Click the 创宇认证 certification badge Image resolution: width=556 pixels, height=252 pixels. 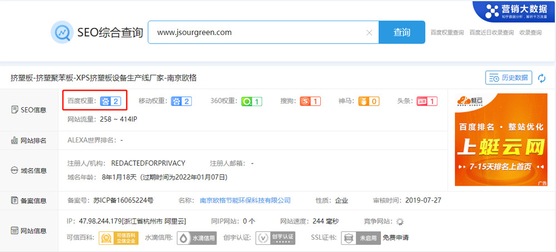(275, 238)
